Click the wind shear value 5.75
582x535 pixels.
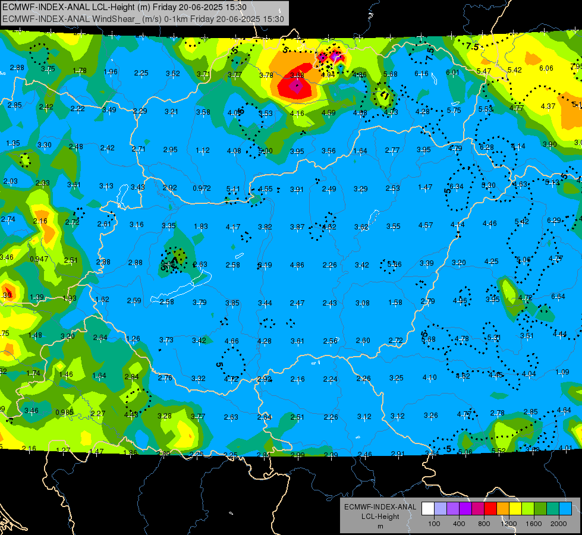click(454, 110)
